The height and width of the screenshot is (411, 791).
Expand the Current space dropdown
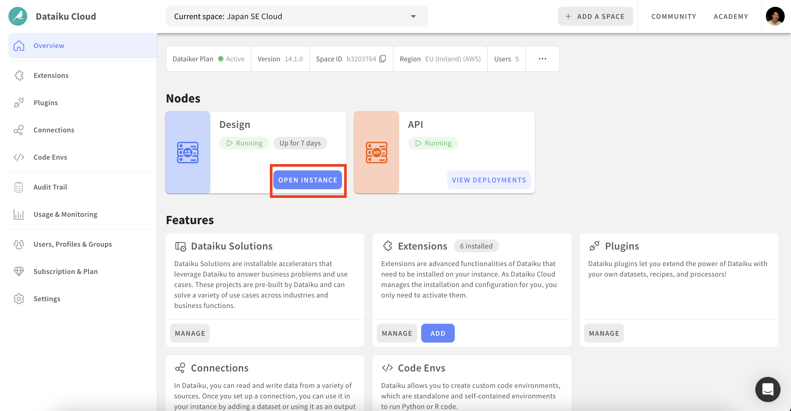(413, 16)
